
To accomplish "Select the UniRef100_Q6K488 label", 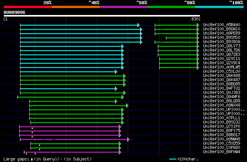I will 222,75.
